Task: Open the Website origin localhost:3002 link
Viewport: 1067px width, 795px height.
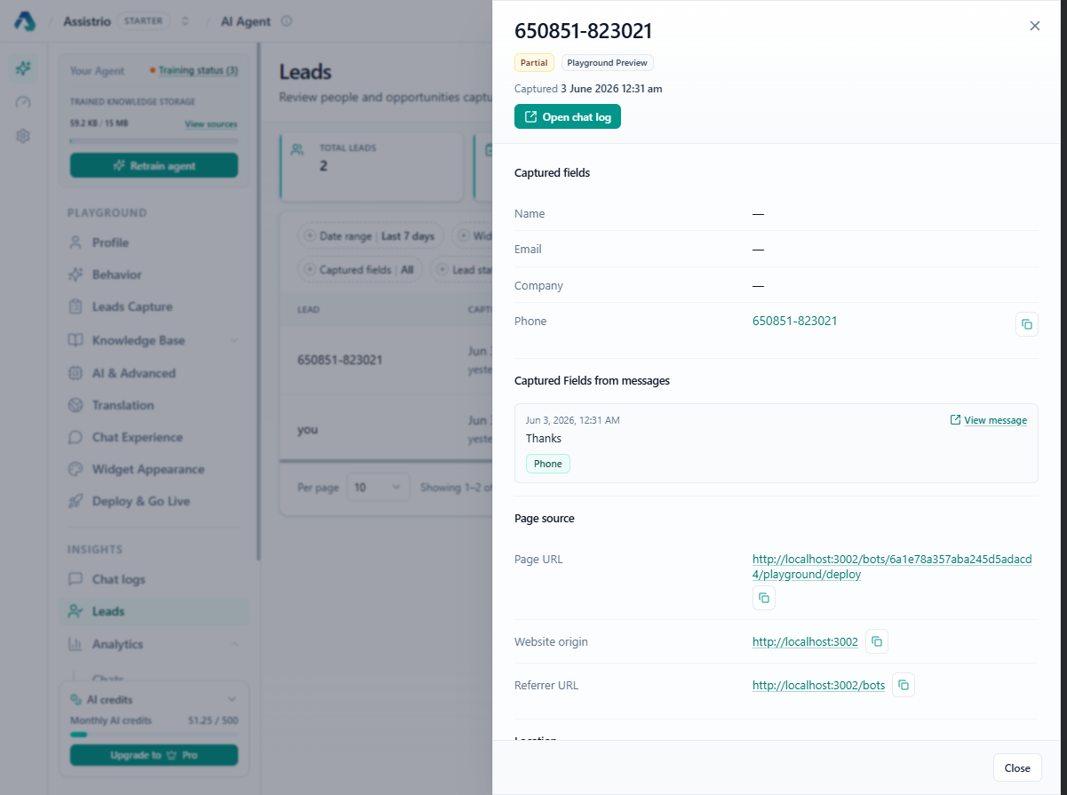Action: [x=805, y=641]
